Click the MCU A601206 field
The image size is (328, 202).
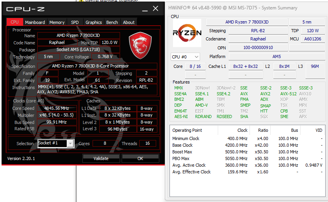click(x=313, y=39)
